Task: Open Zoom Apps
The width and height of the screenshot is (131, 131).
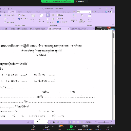Action: coord(108,127)
